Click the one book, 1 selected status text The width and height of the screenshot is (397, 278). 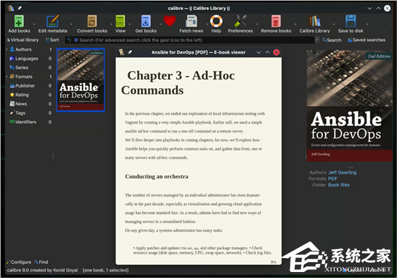106,270
